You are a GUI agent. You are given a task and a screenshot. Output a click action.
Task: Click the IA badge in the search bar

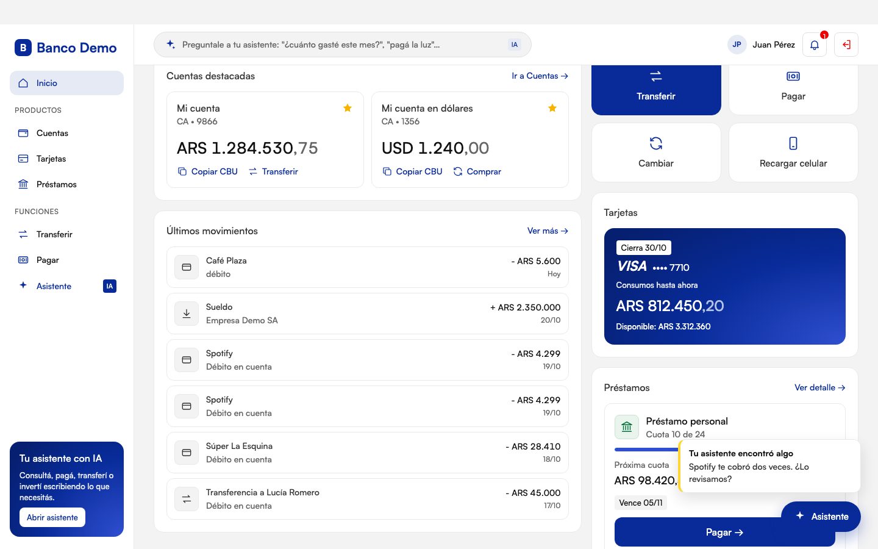point(515,45)
